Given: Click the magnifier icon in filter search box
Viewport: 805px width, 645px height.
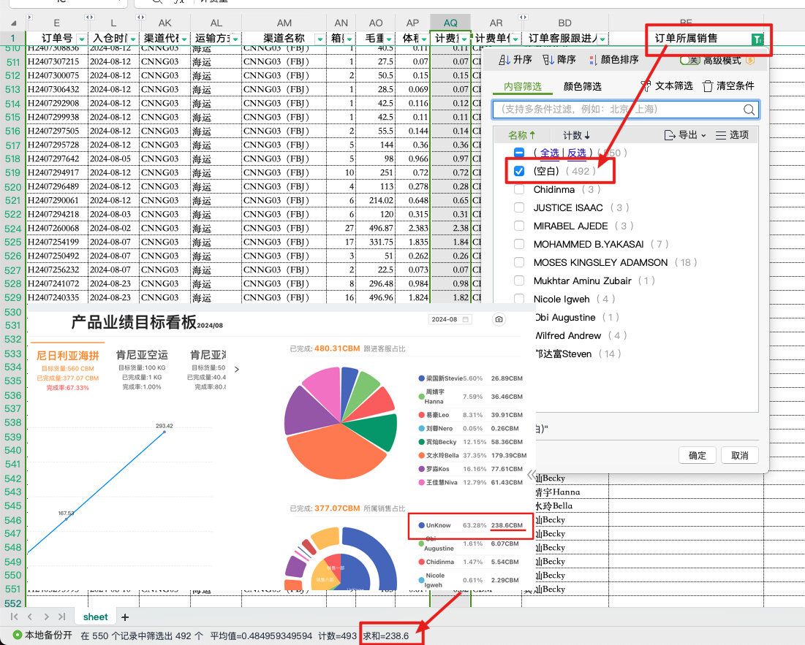Looking at the screenshot, I should (x=749, y=110).
